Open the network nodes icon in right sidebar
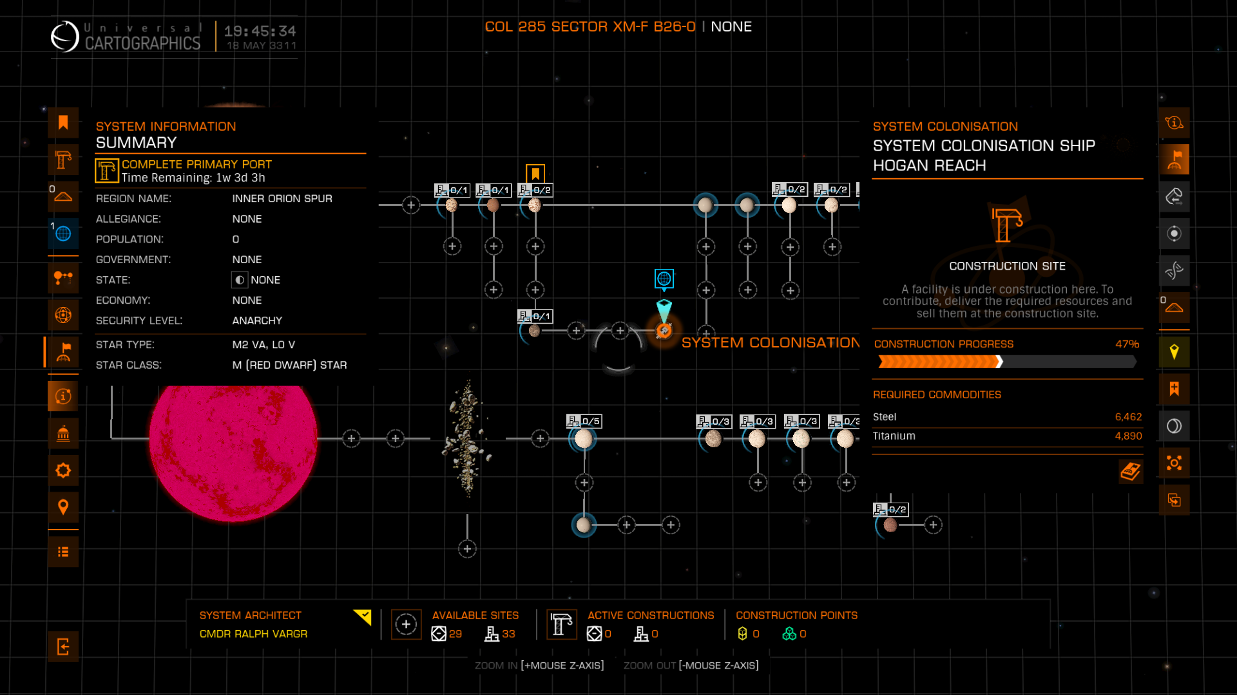This screenshot has height=695, width=1237. tap(1174, 463)
